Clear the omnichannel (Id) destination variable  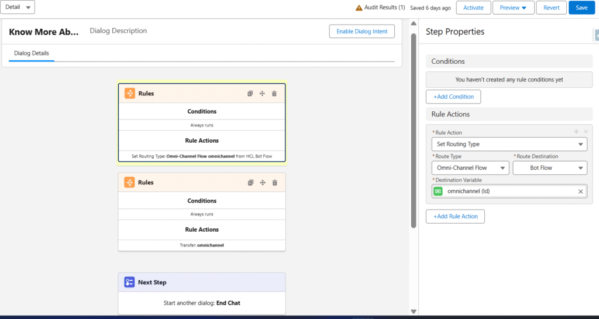(x=580, y=191)
